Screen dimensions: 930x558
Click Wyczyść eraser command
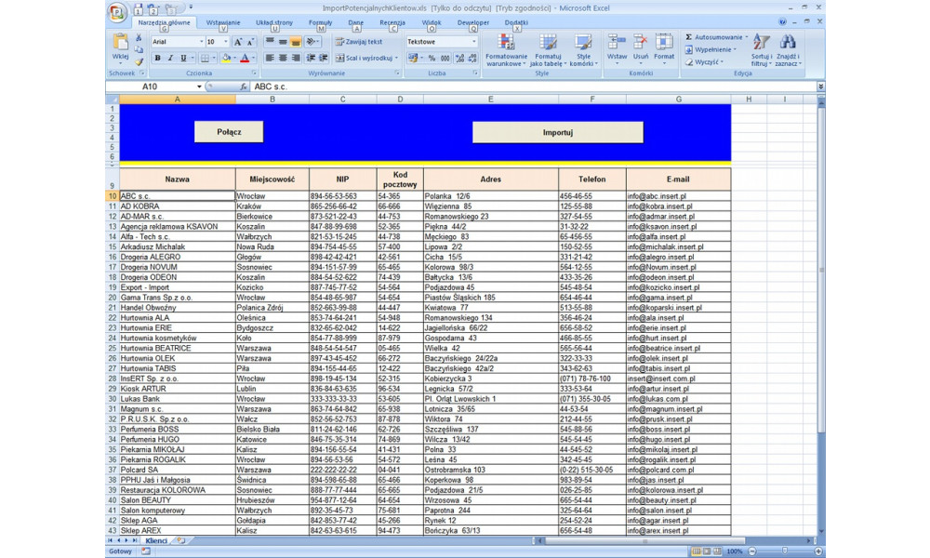click(704, 61)
